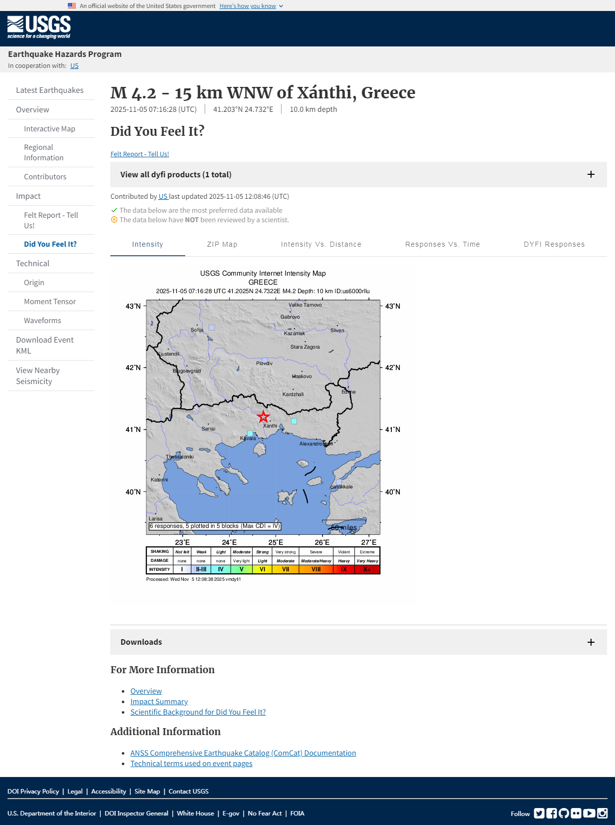Click DOI Privacy Policy footer link
The width and height of the screenshot is (615, 825).
click(33, 792)
